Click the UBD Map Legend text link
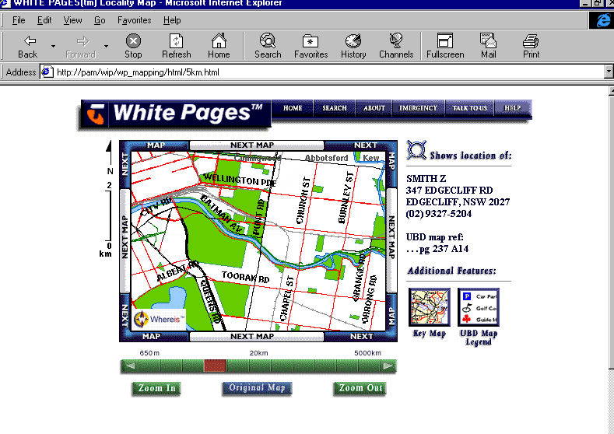This screenshot has height=434, width=614. point(479,338)
